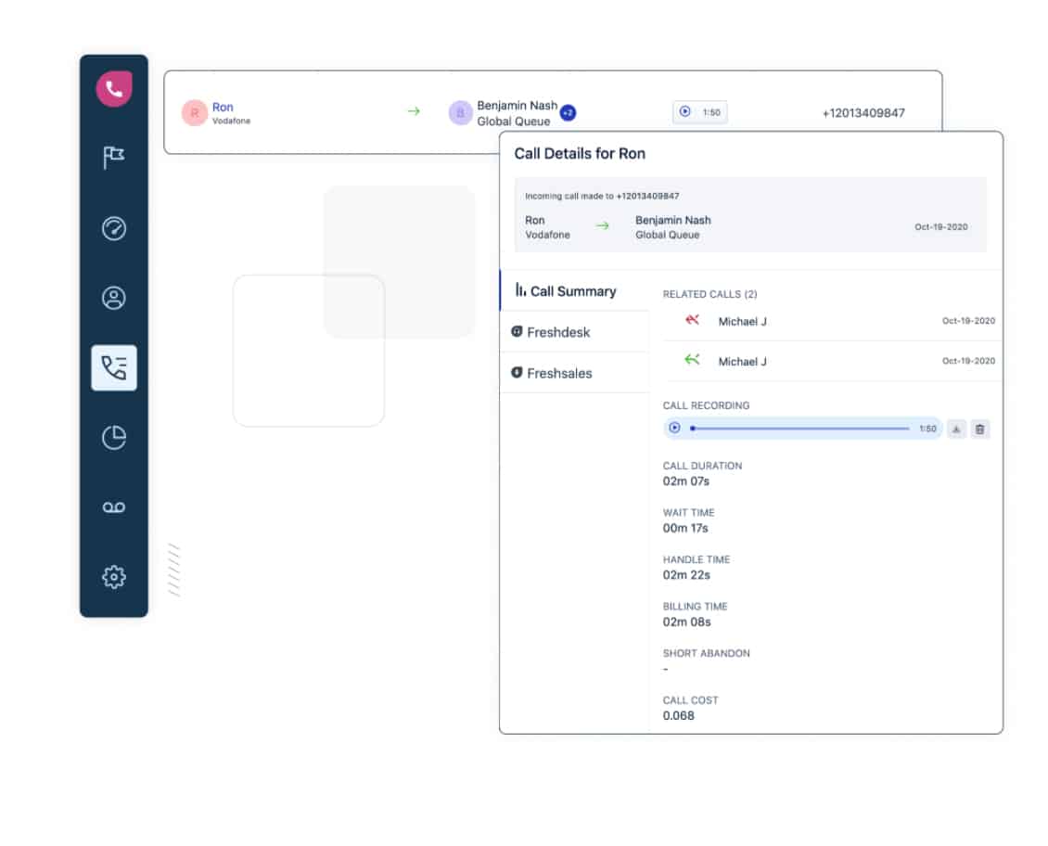Click Global Queue label in top call row
This screenshot has width=1048, height=846.
coord(513,121)
